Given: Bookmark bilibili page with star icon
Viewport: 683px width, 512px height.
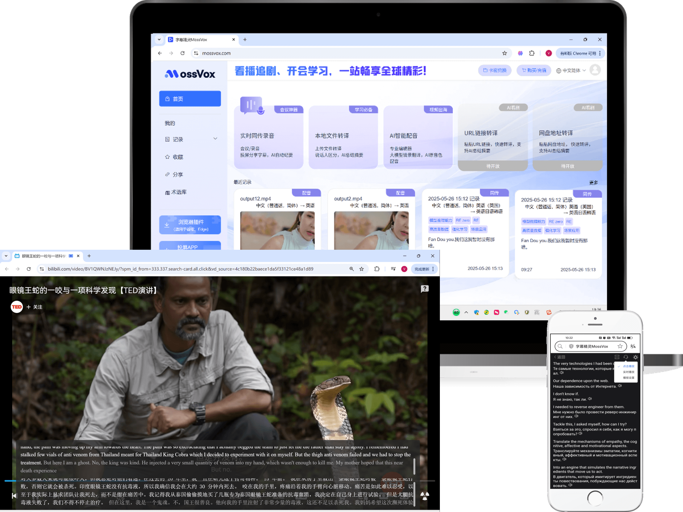Looking at the screenshot, I should [362, 269].
